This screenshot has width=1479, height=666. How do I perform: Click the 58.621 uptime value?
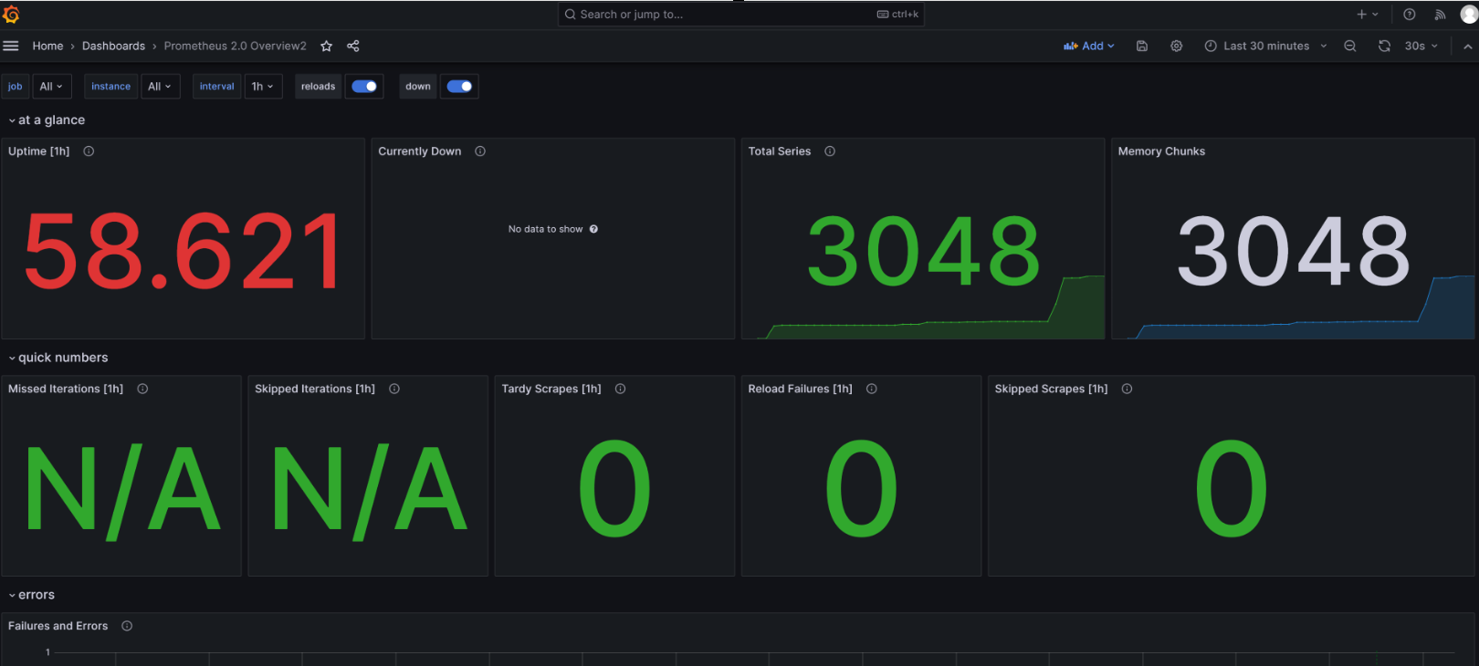pyautogui.click(x=183, y=251)
